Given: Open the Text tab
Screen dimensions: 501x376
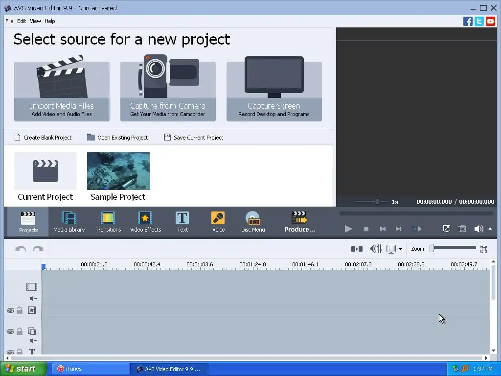Looking at the screenshot, I should point(182,222).
